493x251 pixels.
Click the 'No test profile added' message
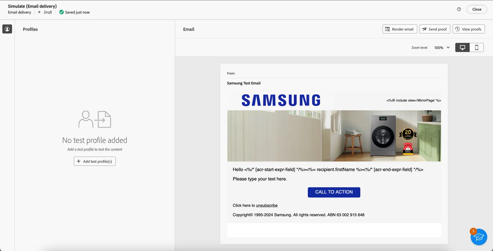[x=95, y=140]
